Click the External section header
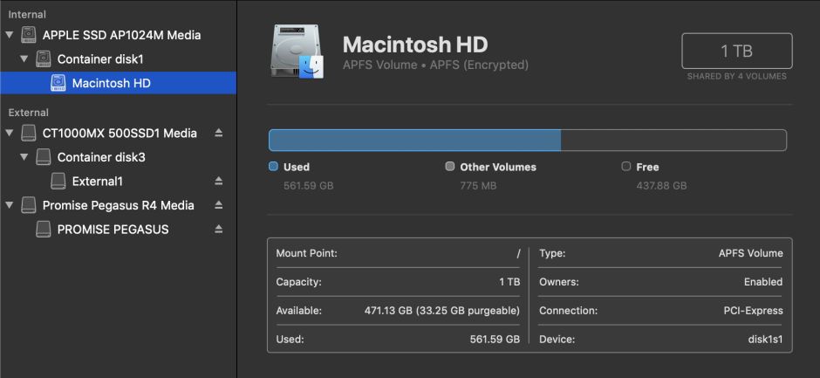Image resolution: width=820 pixels, height=378 pixels. click(28, 113)
